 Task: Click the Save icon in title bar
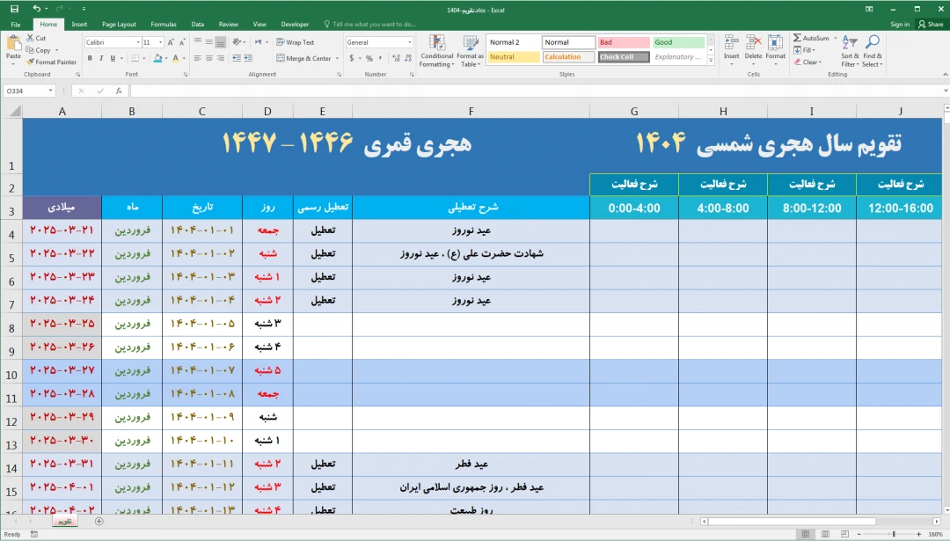(x=15, y=9)
